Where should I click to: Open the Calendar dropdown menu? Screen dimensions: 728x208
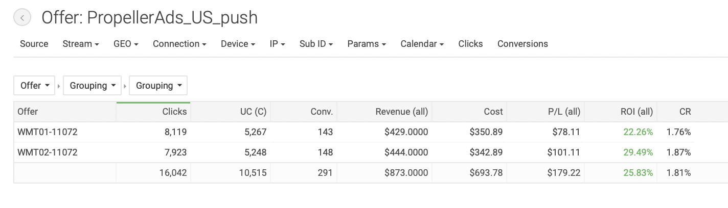(x=422, y=44)
